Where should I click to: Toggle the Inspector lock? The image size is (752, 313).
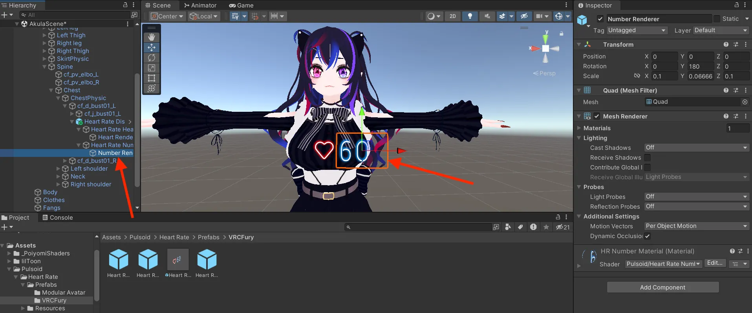(x=737, y=5)
